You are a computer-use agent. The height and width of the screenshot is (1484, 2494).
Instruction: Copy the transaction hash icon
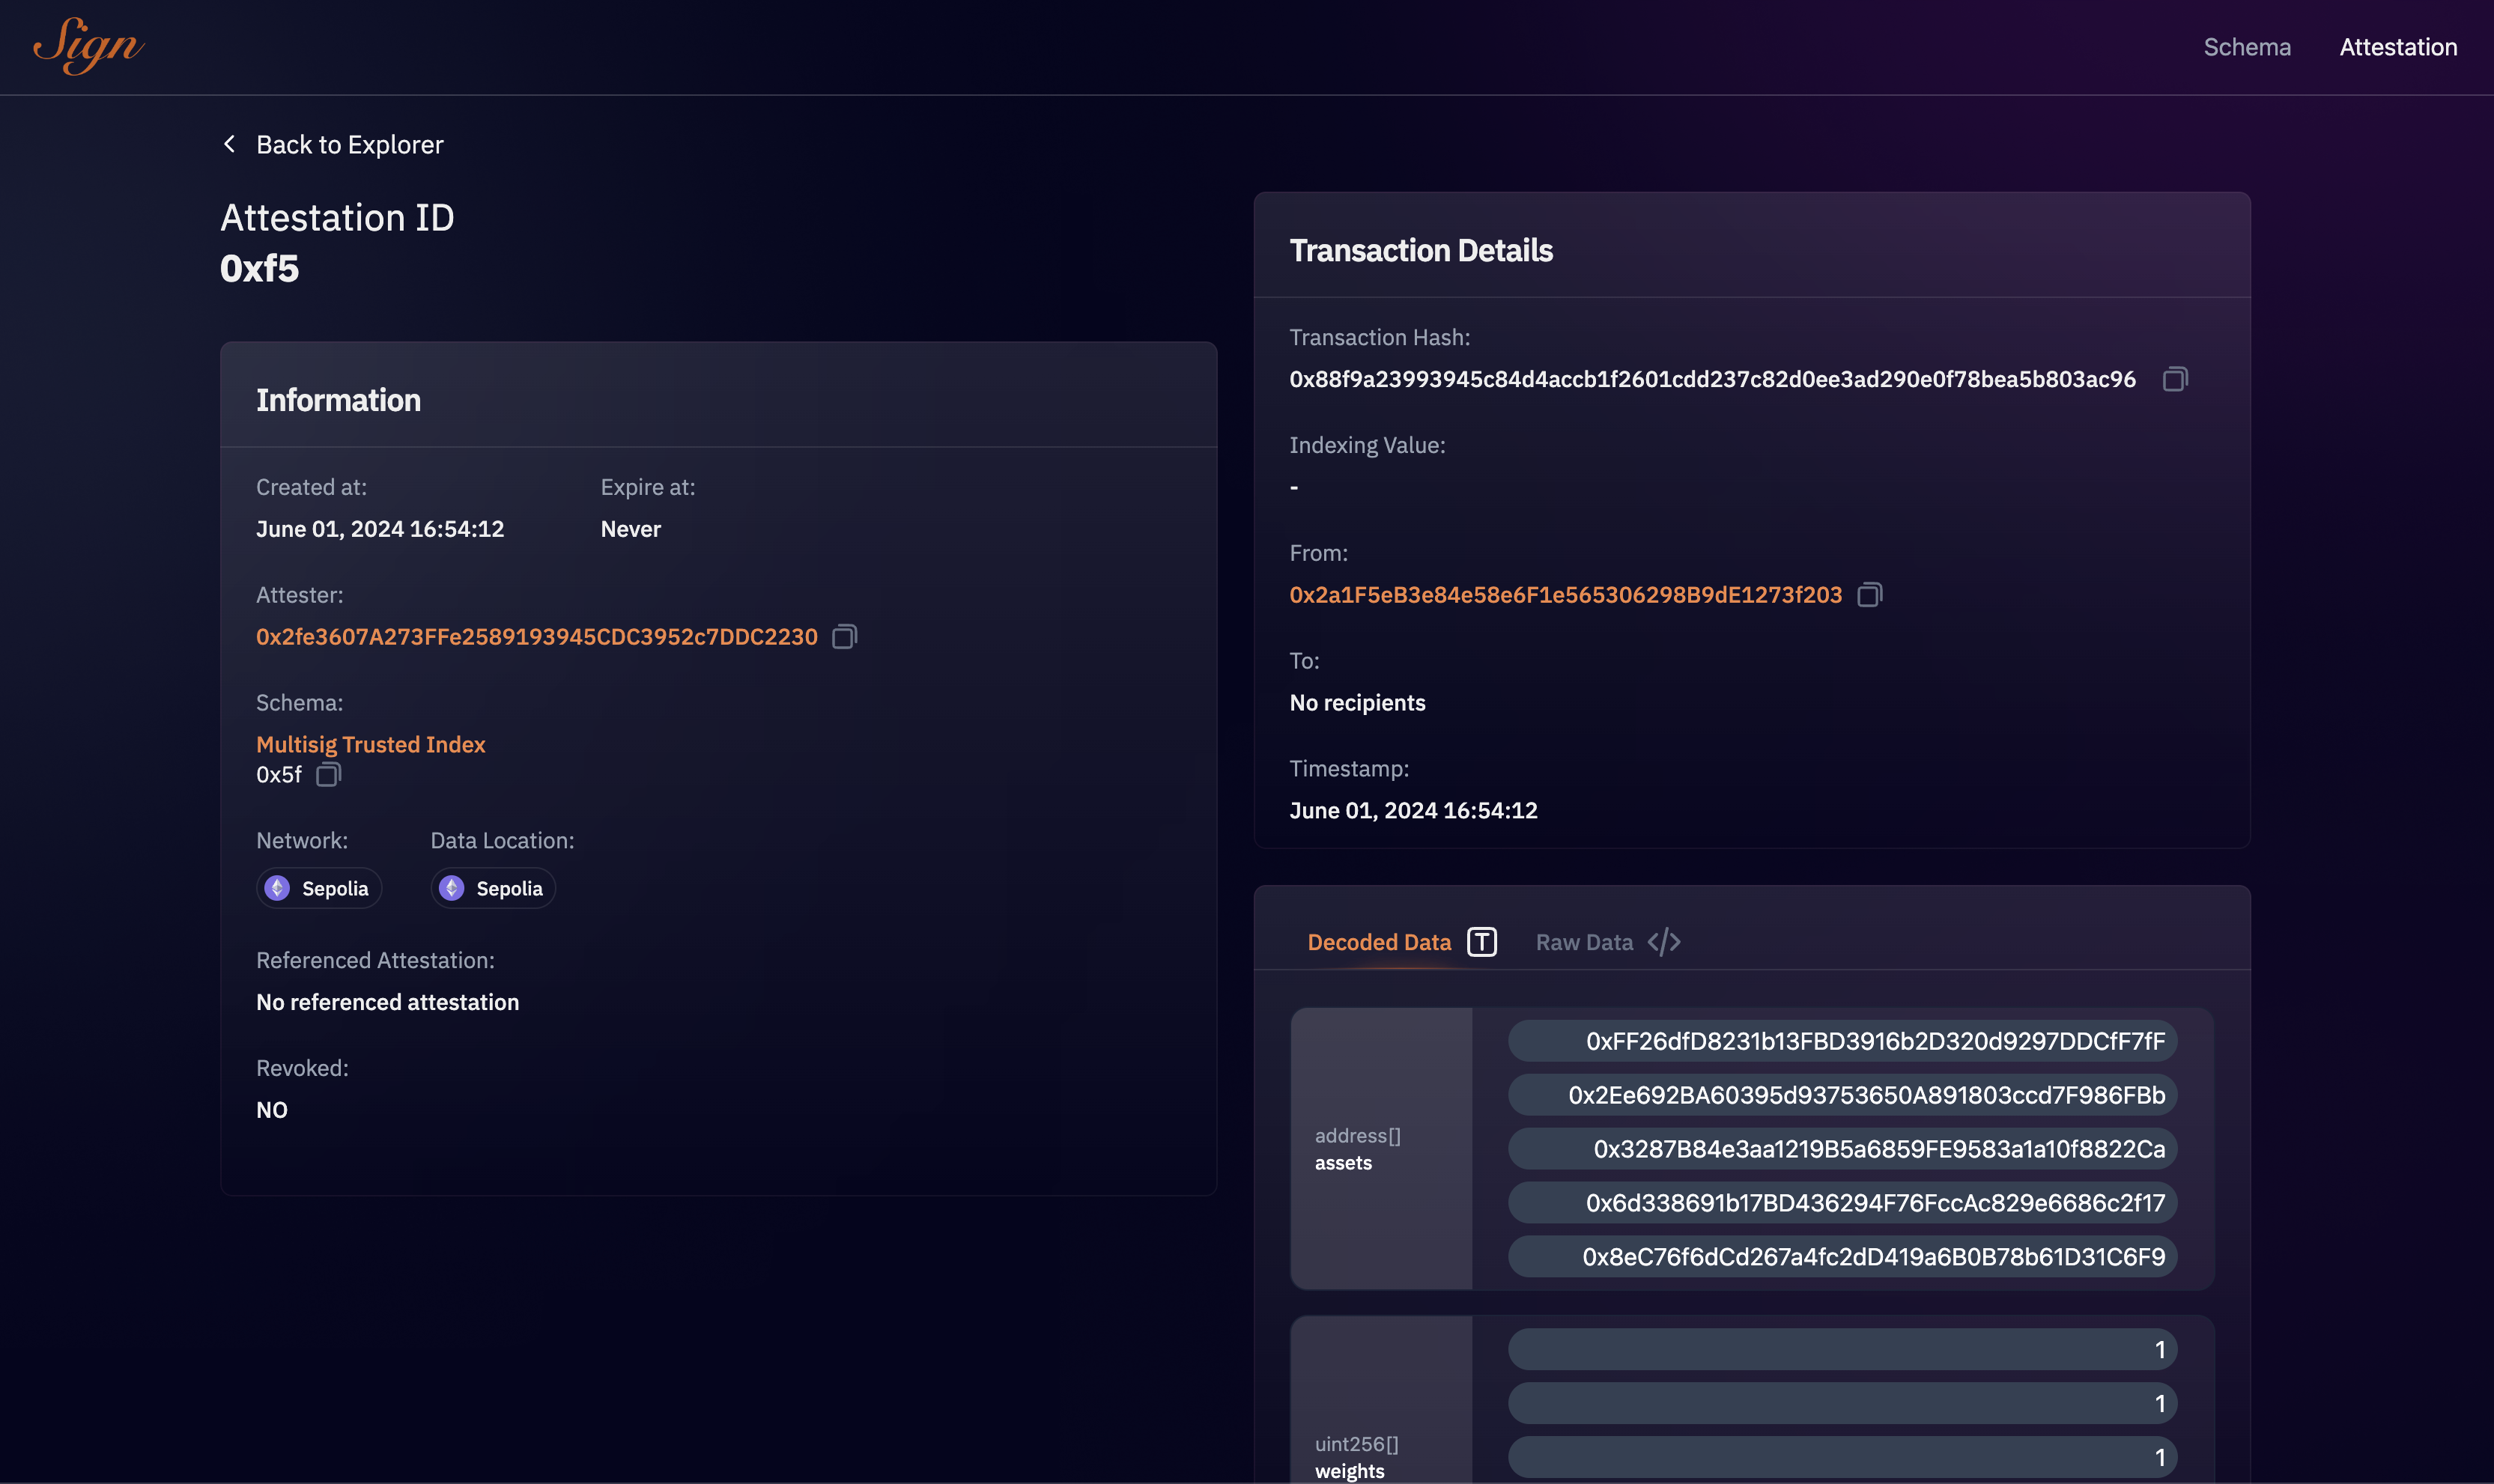pos(2174,379)
